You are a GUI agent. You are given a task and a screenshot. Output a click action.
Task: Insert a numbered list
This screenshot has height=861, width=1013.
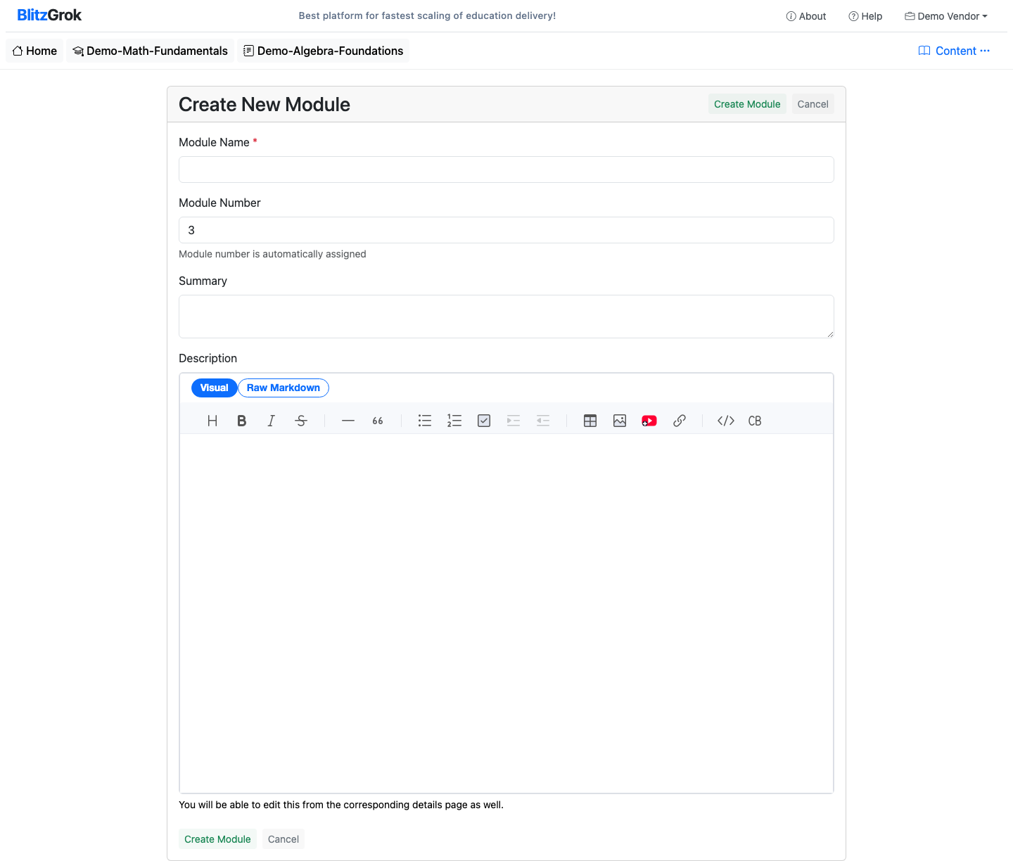(454, 421)
